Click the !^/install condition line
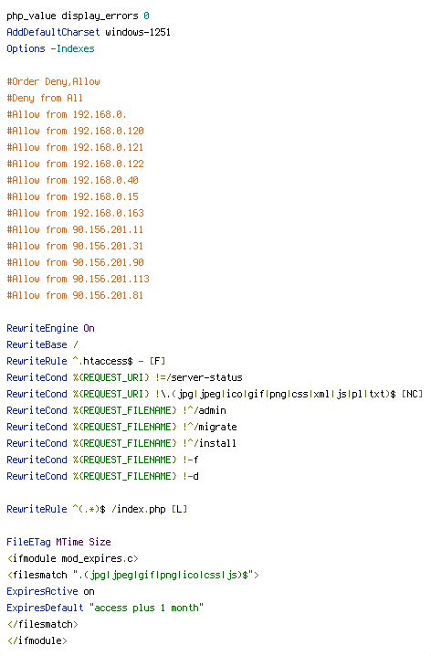The width and height of the screenshot is (431, 656). point(121,443)
